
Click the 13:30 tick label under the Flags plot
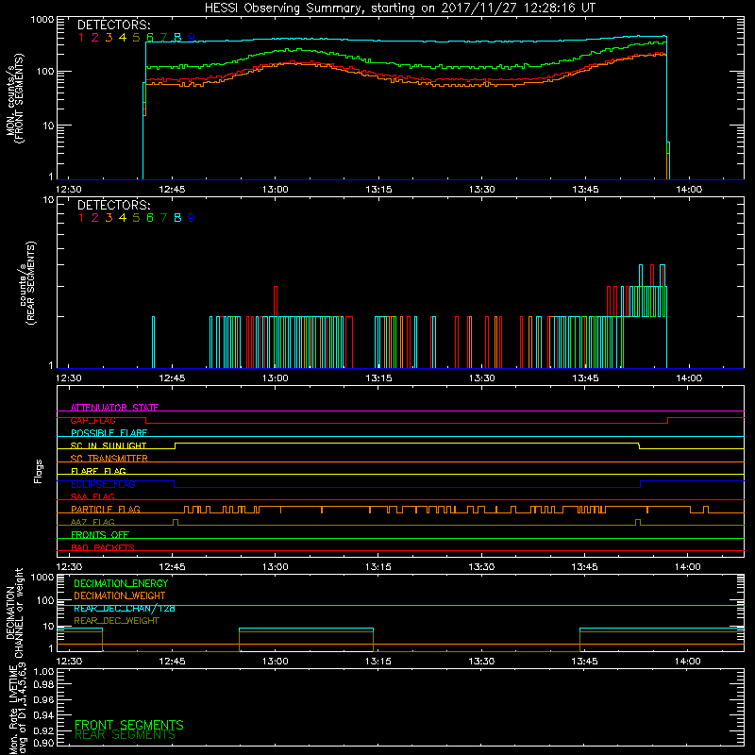point(481,567)
